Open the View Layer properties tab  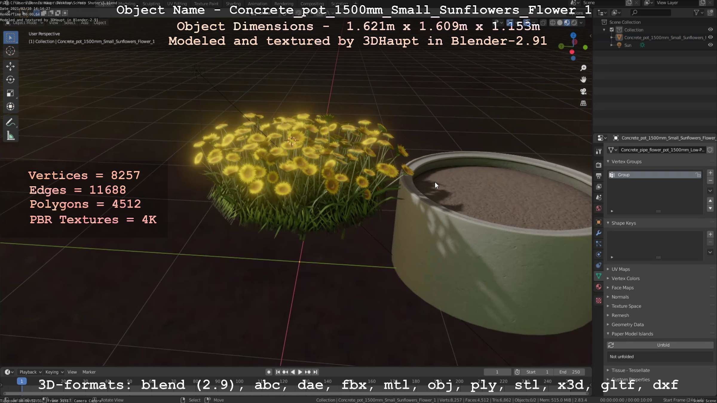click(x=598, y=187)
